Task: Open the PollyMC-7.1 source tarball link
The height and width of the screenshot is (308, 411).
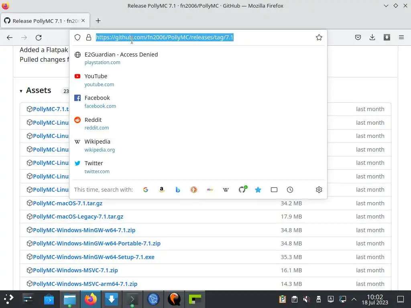Action: point(51,109)
